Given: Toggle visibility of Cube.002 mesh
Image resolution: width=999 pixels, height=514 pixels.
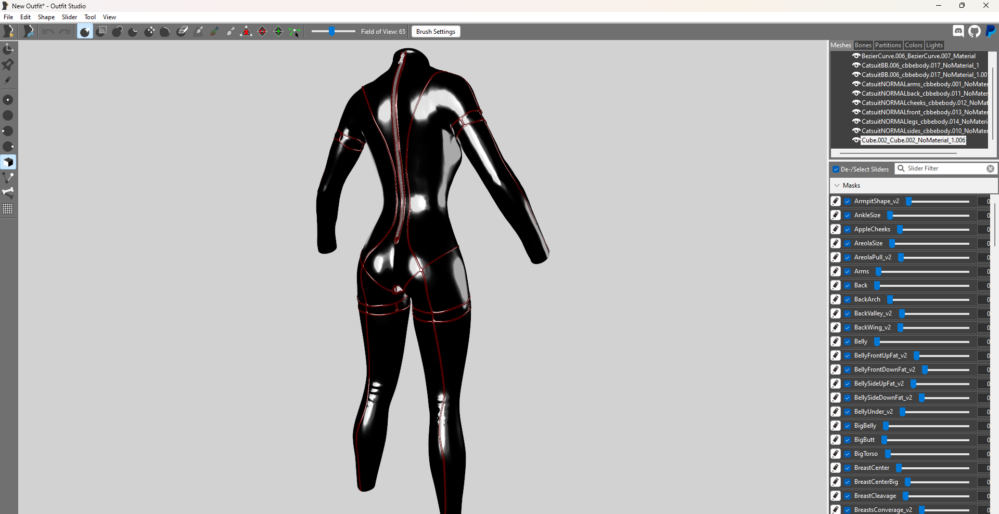Looking at the screenshot, I should [856, 140].
